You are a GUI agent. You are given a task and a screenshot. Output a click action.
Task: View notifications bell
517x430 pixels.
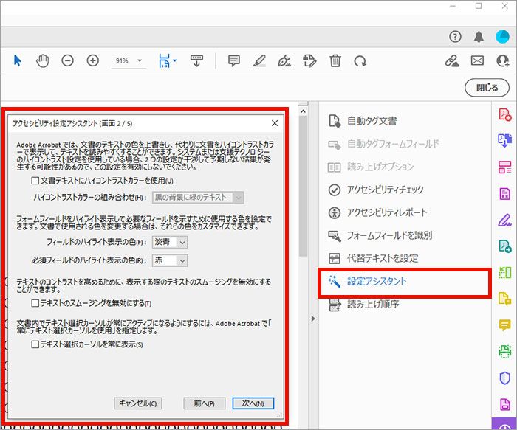tap(479, 37)
